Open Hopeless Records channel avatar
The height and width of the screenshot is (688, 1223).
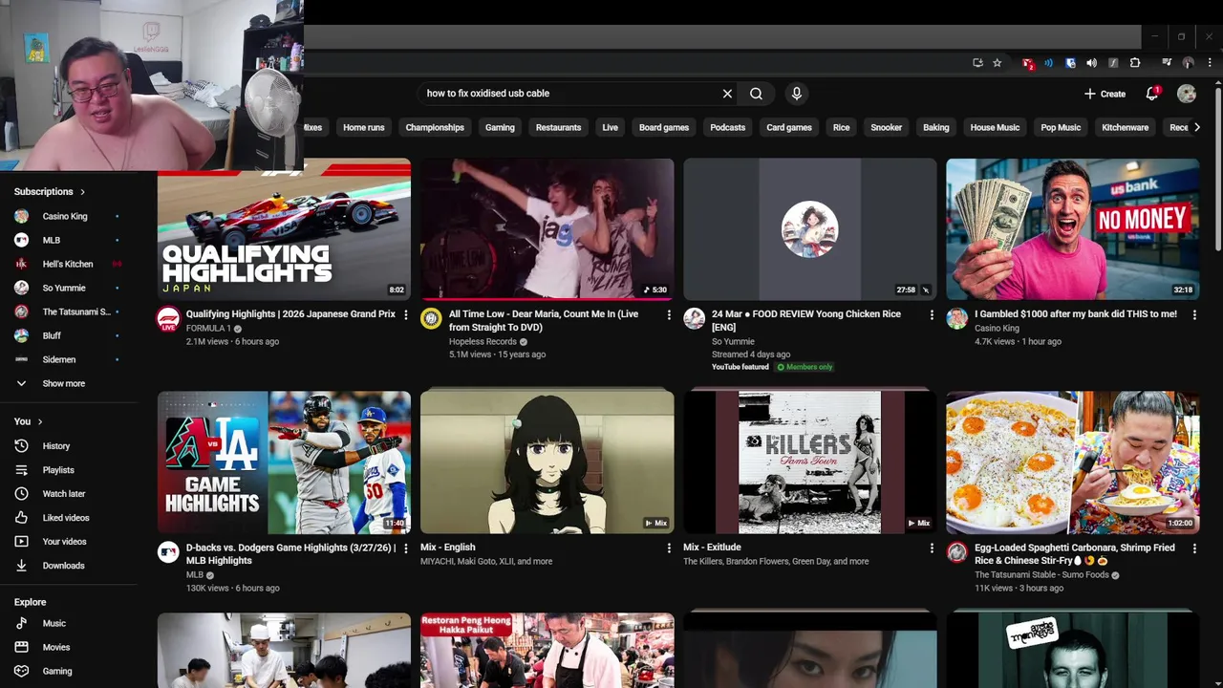[431, 319]
